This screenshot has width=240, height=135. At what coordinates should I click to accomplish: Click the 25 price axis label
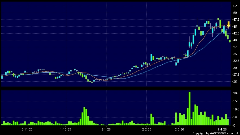click(235, 82)
